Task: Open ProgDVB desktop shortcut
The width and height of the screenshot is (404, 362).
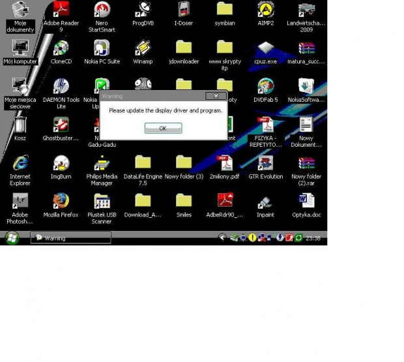Action: (x=143, y=10)
